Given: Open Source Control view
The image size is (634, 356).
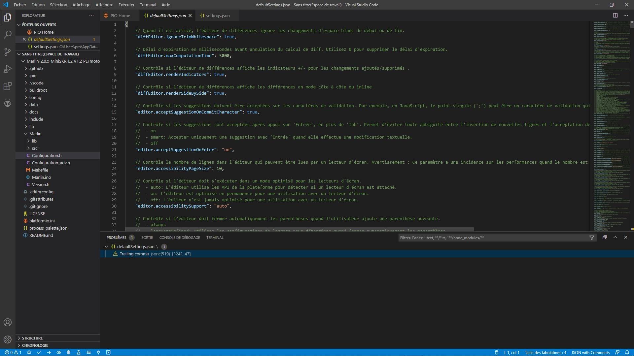Looking at the screenshot, I should tap(8, 52).
